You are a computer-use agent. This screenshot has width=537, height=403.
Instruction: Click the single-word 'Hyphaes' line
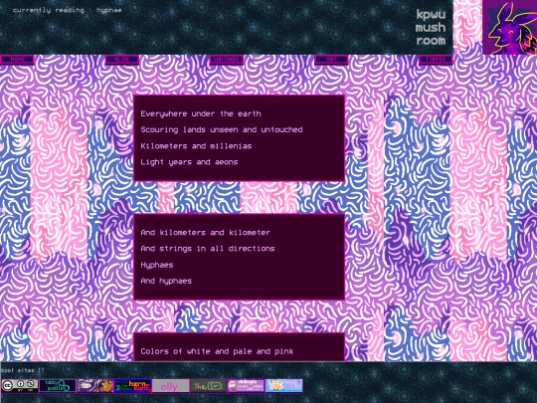pos(157,265)
